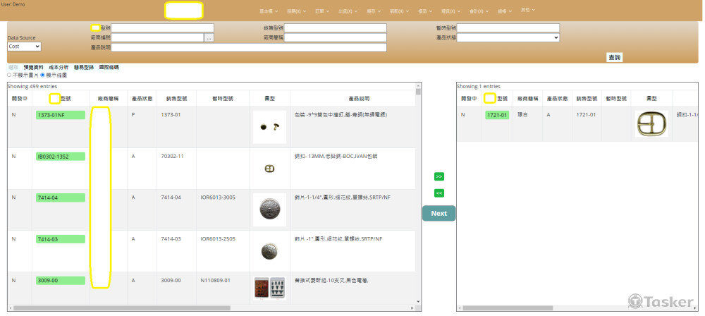Expand the 基本檔 menu

coord(269,11)
